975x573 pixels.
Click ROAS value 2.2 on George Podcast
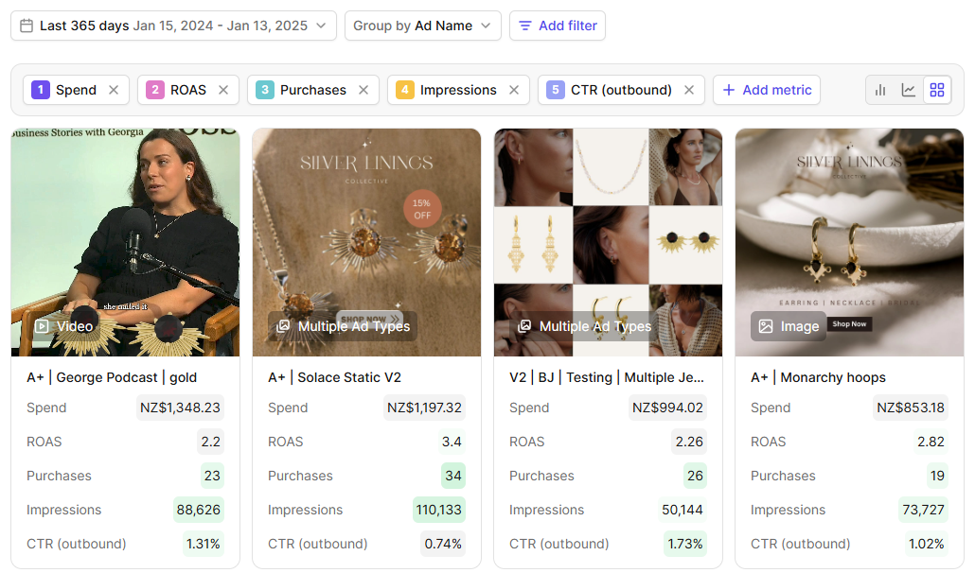[x=211, y=442]
